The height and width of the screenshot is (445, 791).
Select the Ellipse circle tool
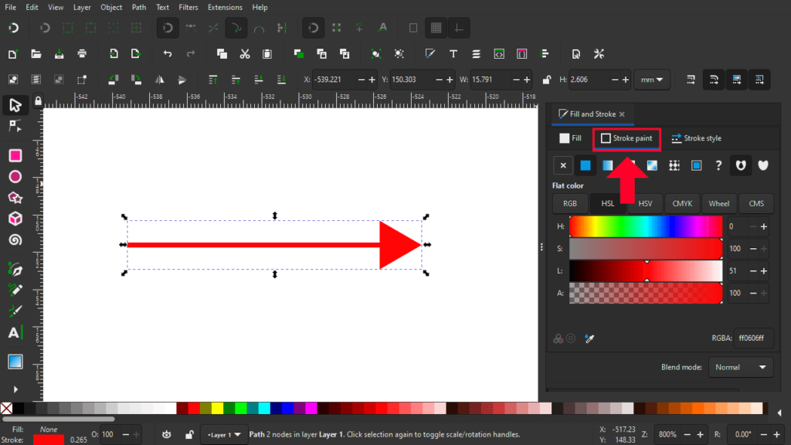point(15,177)
